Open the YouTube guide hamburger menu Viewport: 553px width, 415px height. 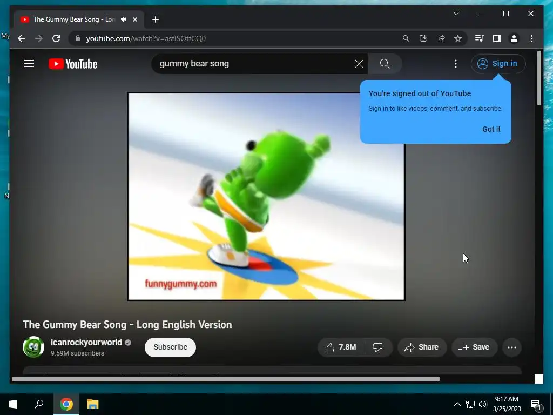[x=29, y=64]
